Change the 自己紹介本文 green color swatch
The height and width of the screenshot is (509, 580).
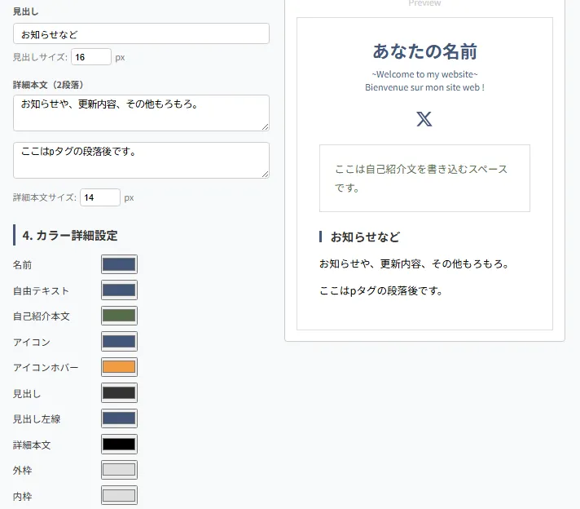[119, 316]
